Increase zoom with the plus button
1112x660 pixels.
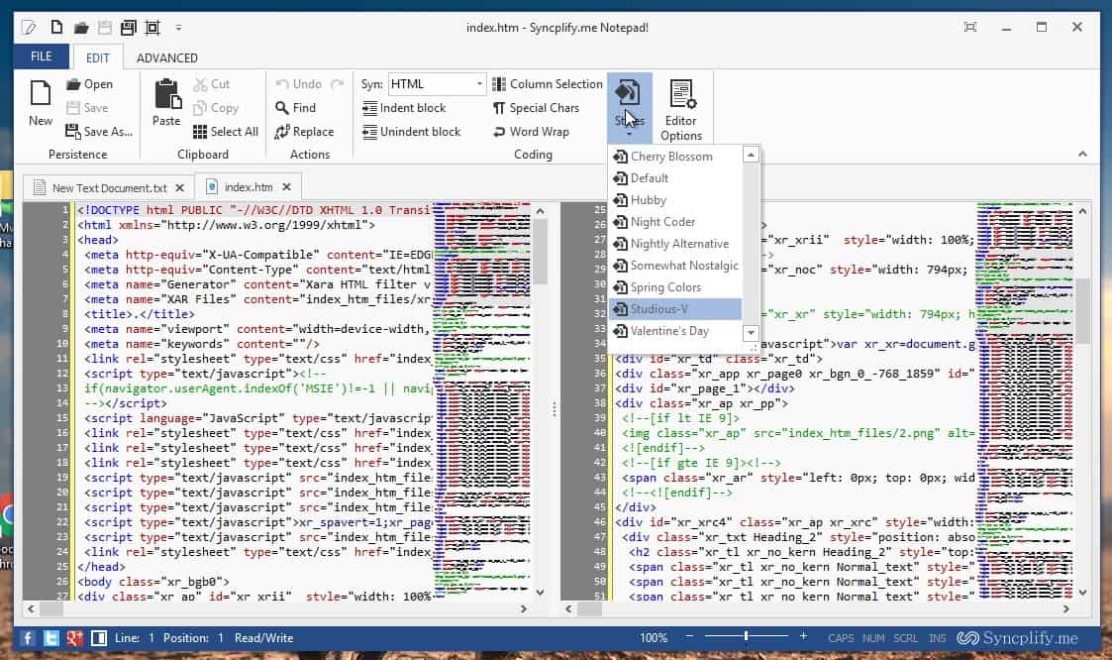(x=803, y=636)
